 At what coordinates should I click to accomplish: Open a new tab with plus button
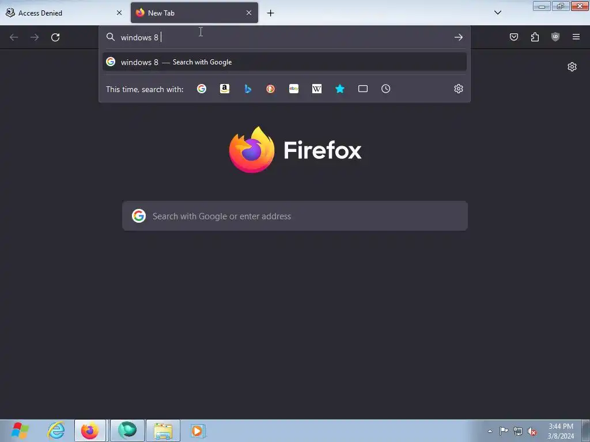click(271, 13)
